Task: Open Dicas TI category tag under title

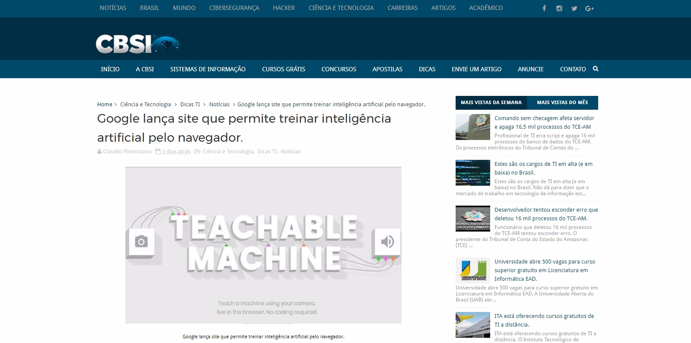Action: point(268,151)
